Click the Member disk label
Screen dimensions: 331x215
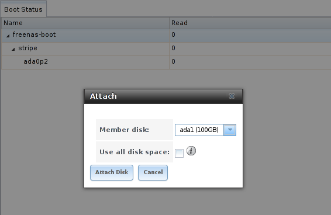point(125,130)
